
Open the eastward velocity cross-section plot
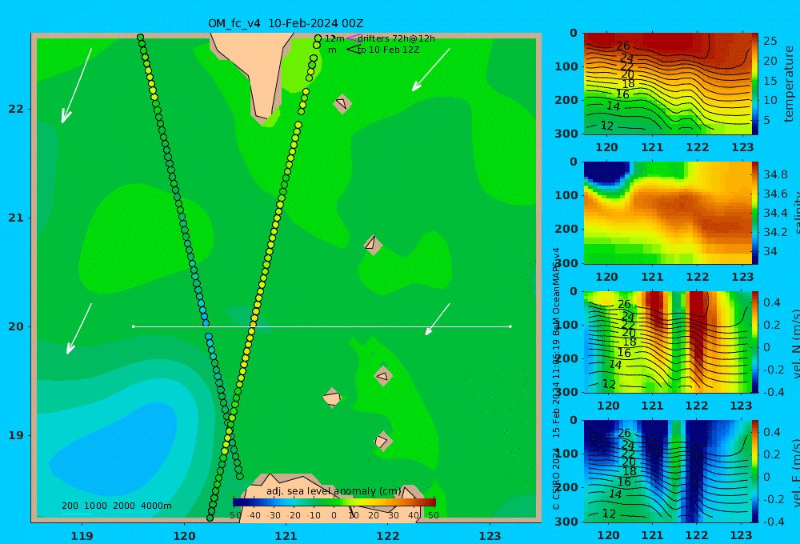(667, 471)
